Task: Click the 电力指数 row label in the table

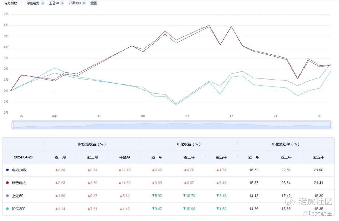Action: [19, 170]
